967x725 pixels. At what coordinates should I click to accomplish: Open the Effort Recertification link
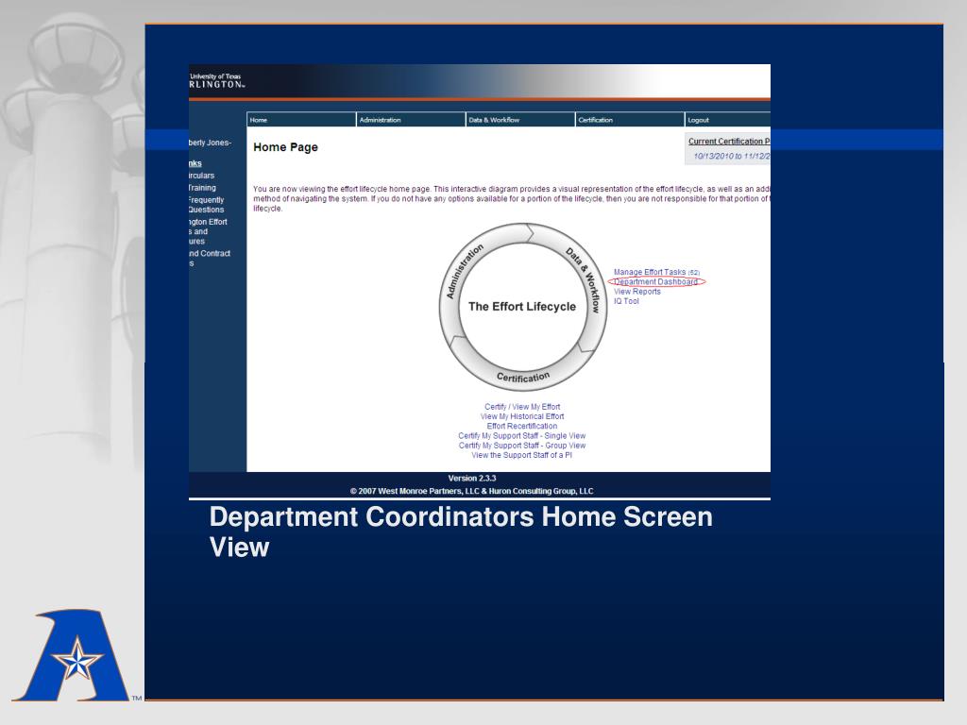tap(522, 426)
